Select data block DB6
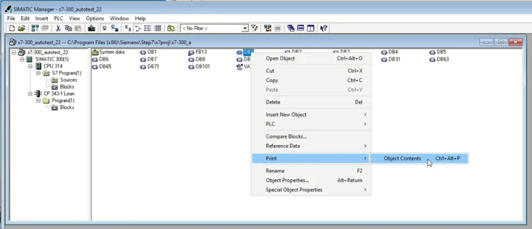Image resolution: width=532 pixels, height=229 pixels. [101, 59]
